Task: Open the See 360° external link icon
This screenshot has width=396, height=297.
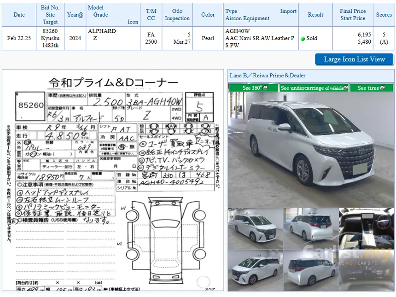Action: click(x=265, y=87)
